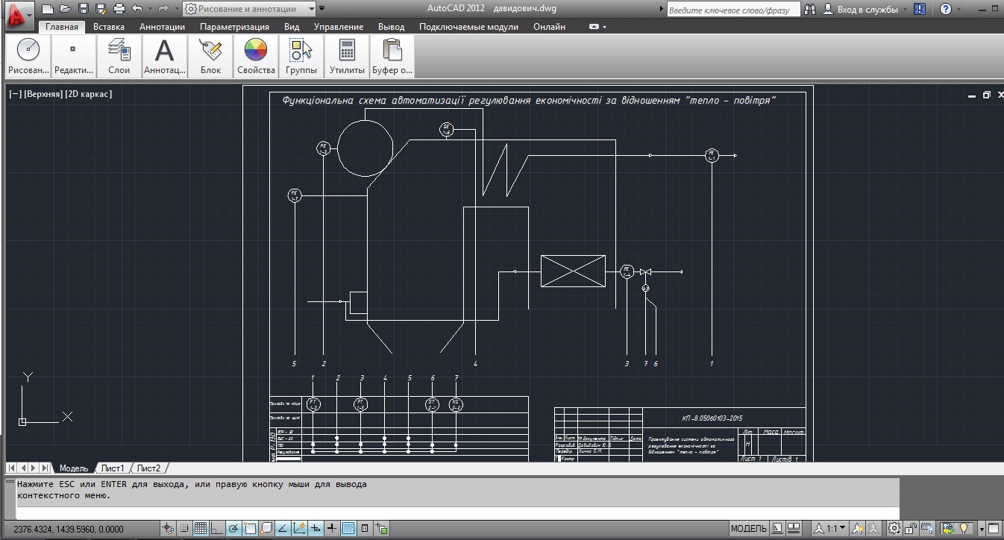Open the AutoCAD application menu
The height and width of the screenshot is (540, 1004).
click(18, 15)
